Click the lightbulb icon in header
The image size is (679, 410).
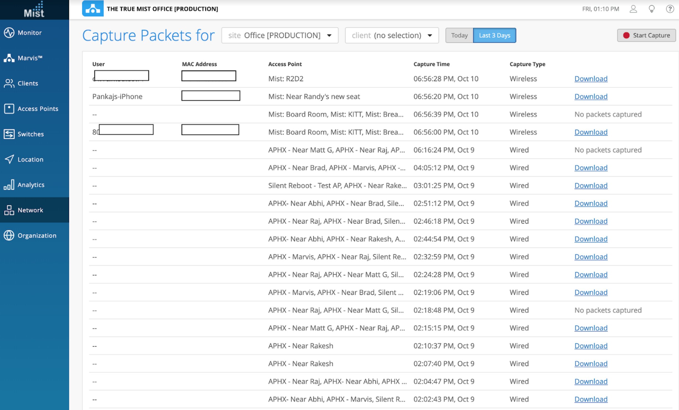click(652, 9)
